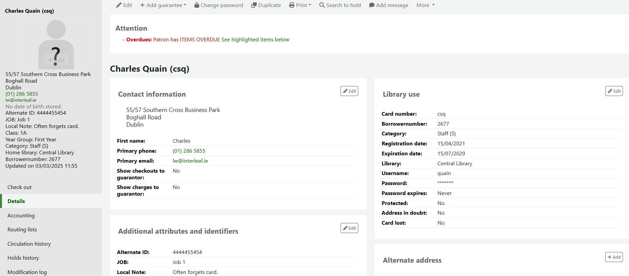Go to the Accounting tab

[21, 216]
